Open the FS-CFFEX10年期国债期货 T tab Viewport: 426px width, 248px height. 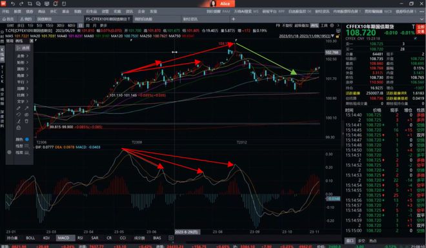point(108,19)
